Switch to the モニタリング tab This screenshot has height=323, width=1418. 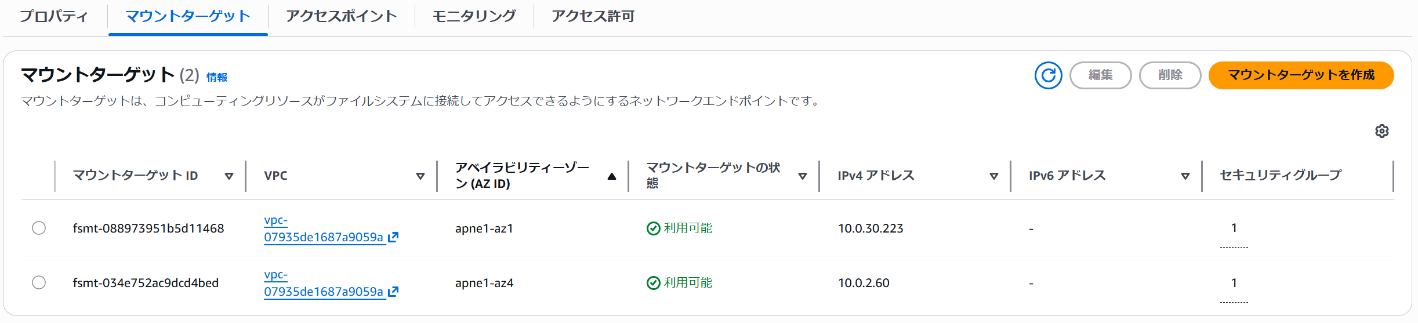[474, 16]
